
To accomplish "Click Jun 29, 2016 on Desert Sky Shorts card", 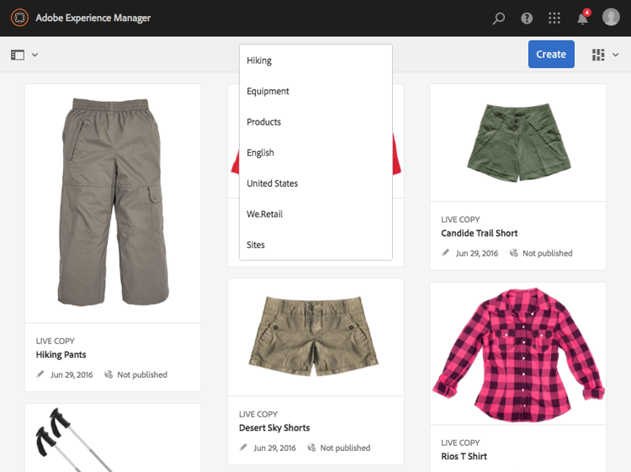I will coord(274,448).
